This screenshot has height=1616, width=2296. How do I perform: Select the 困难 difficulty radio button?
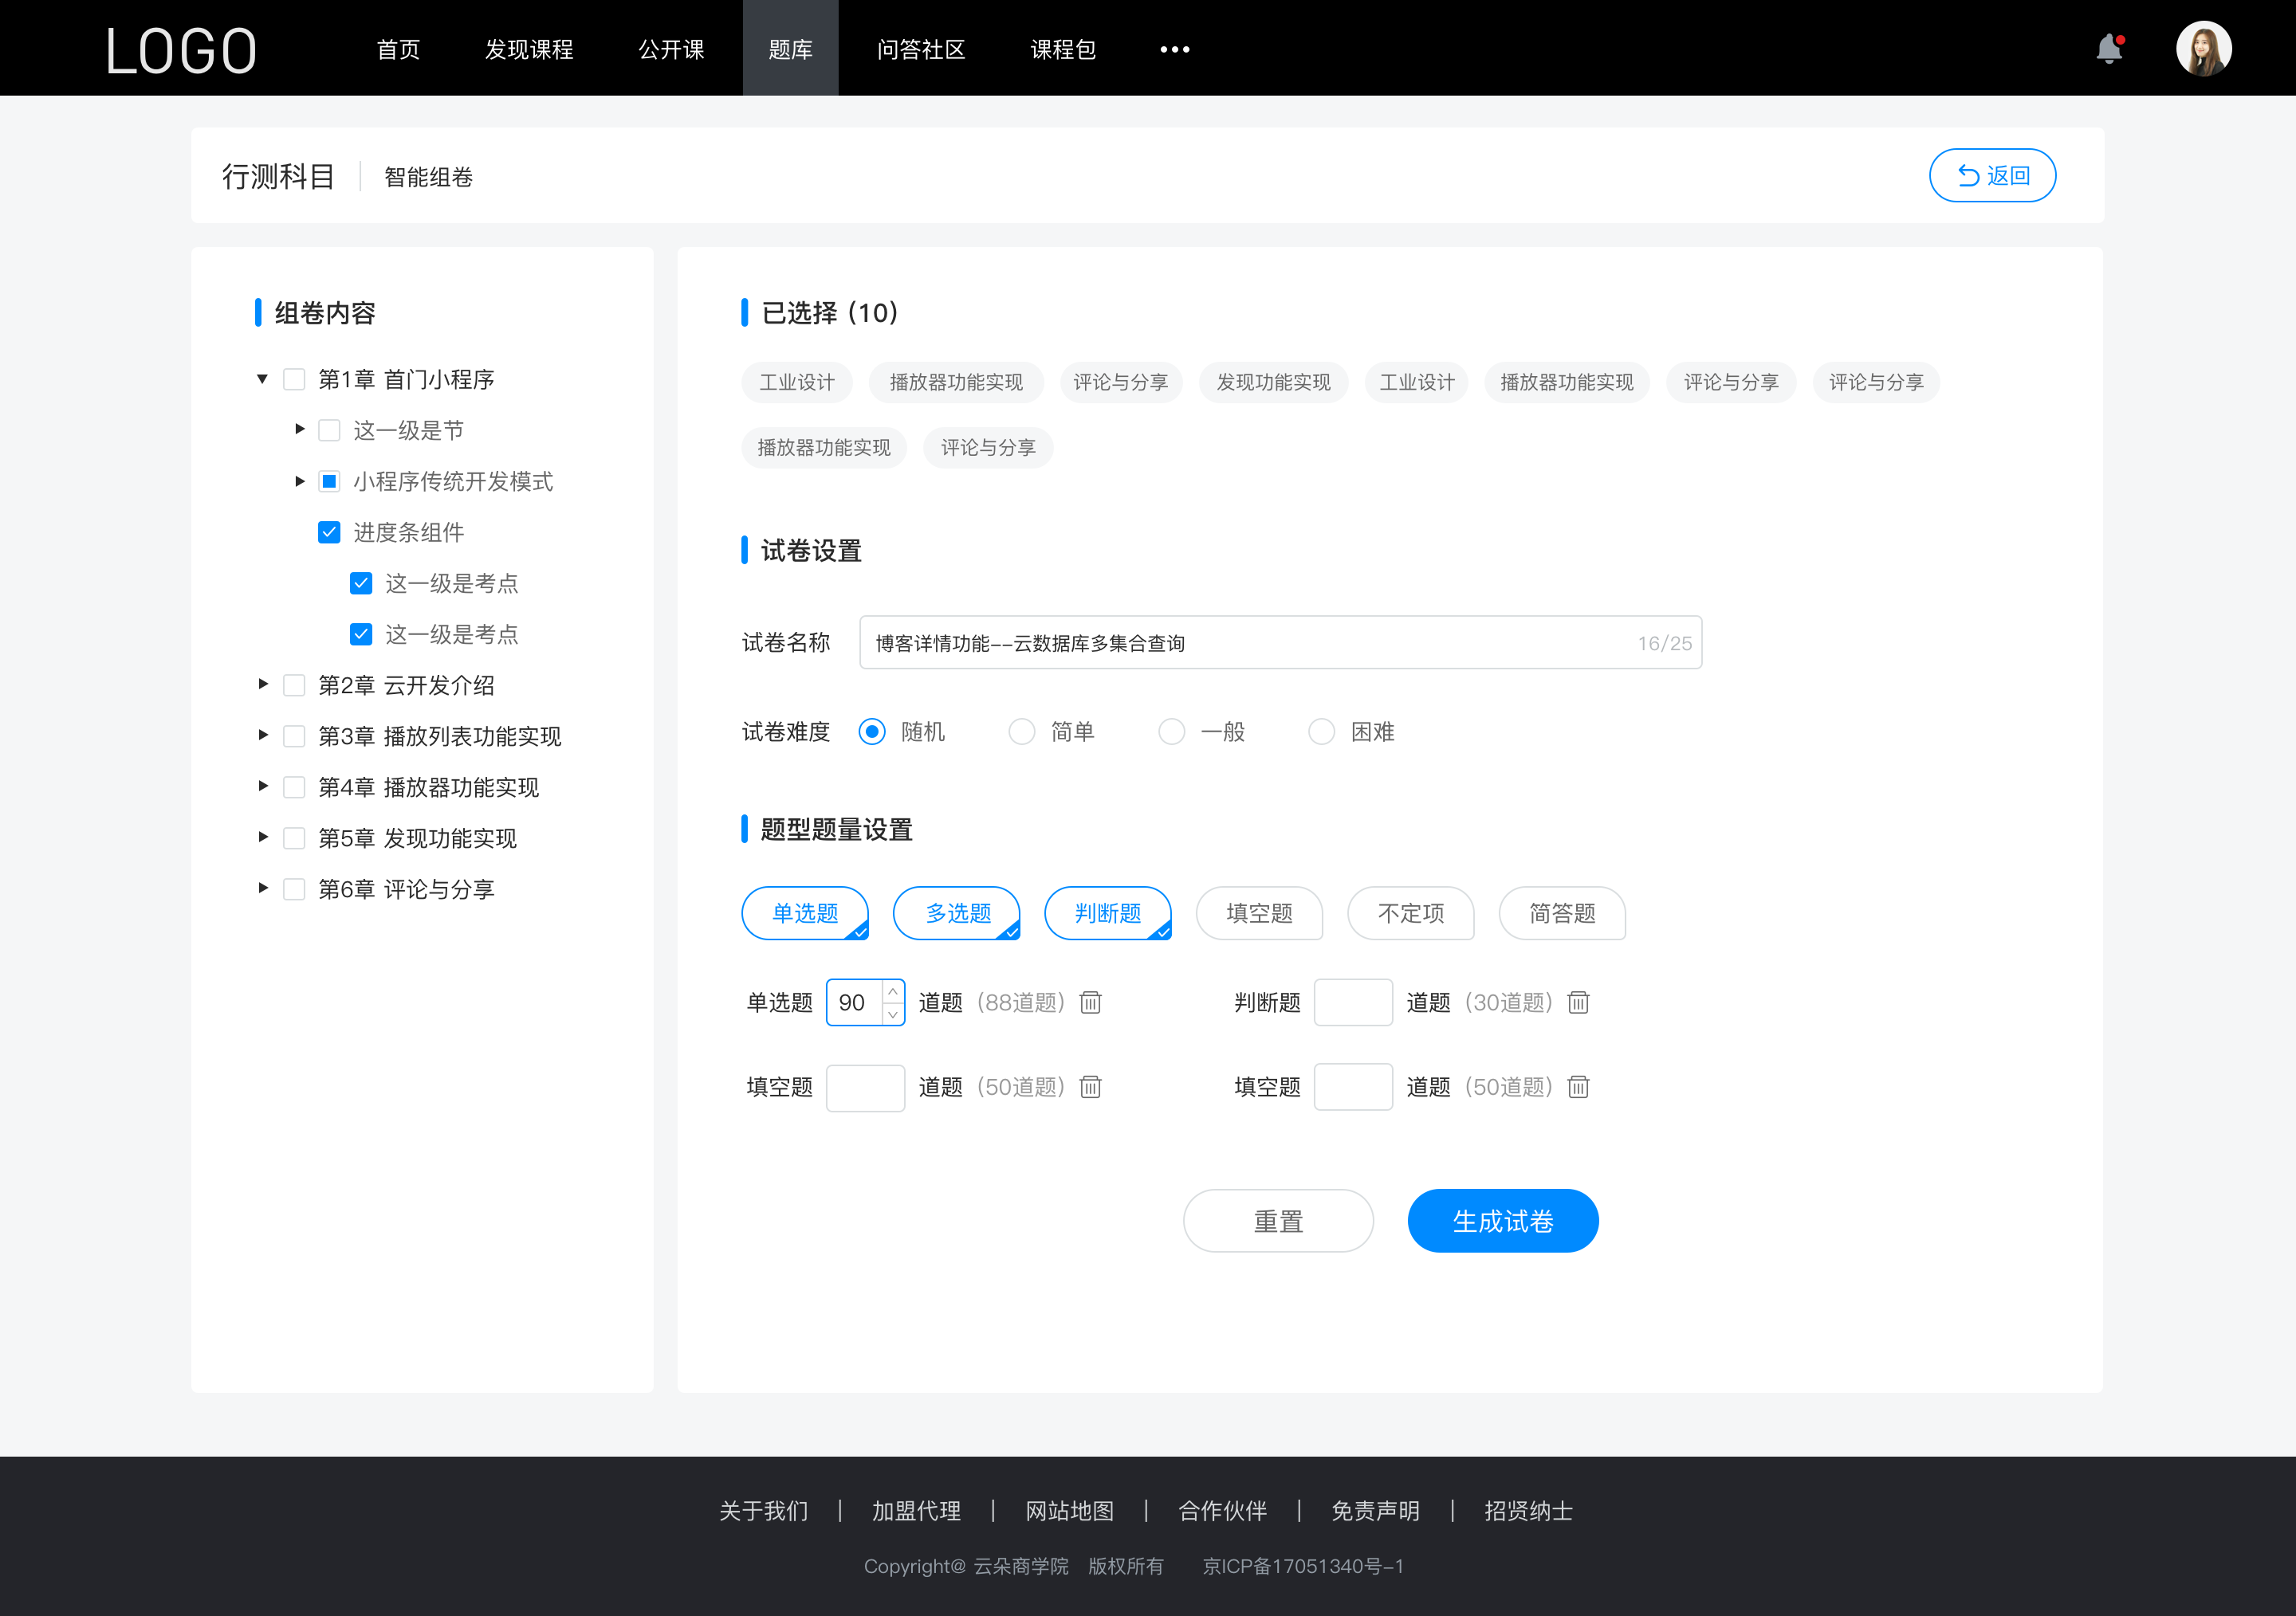point(1321,731)
